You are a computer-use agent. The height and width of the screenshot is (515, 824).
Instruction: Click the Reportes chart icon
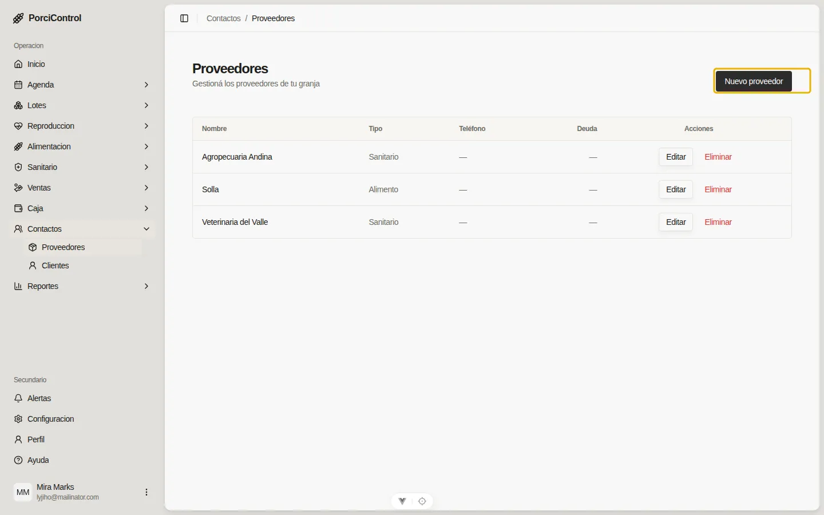(x=18, y=286)
